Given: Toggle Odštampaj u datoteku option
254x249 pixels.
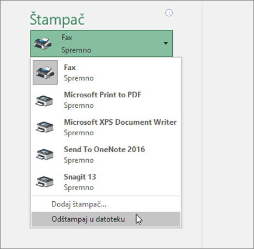Looking at the screenshot, I should tap(106, 219).
